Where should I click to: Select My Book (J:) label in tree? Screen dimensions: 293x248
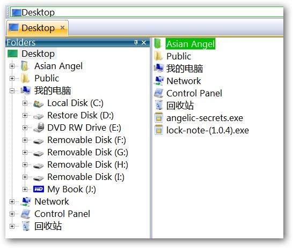coord(71,189)
